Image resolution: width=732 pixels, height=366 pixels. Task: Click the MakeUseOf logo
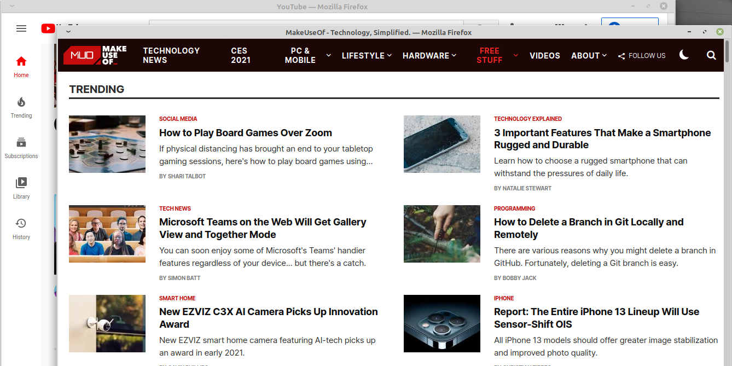tap(95, 55)
